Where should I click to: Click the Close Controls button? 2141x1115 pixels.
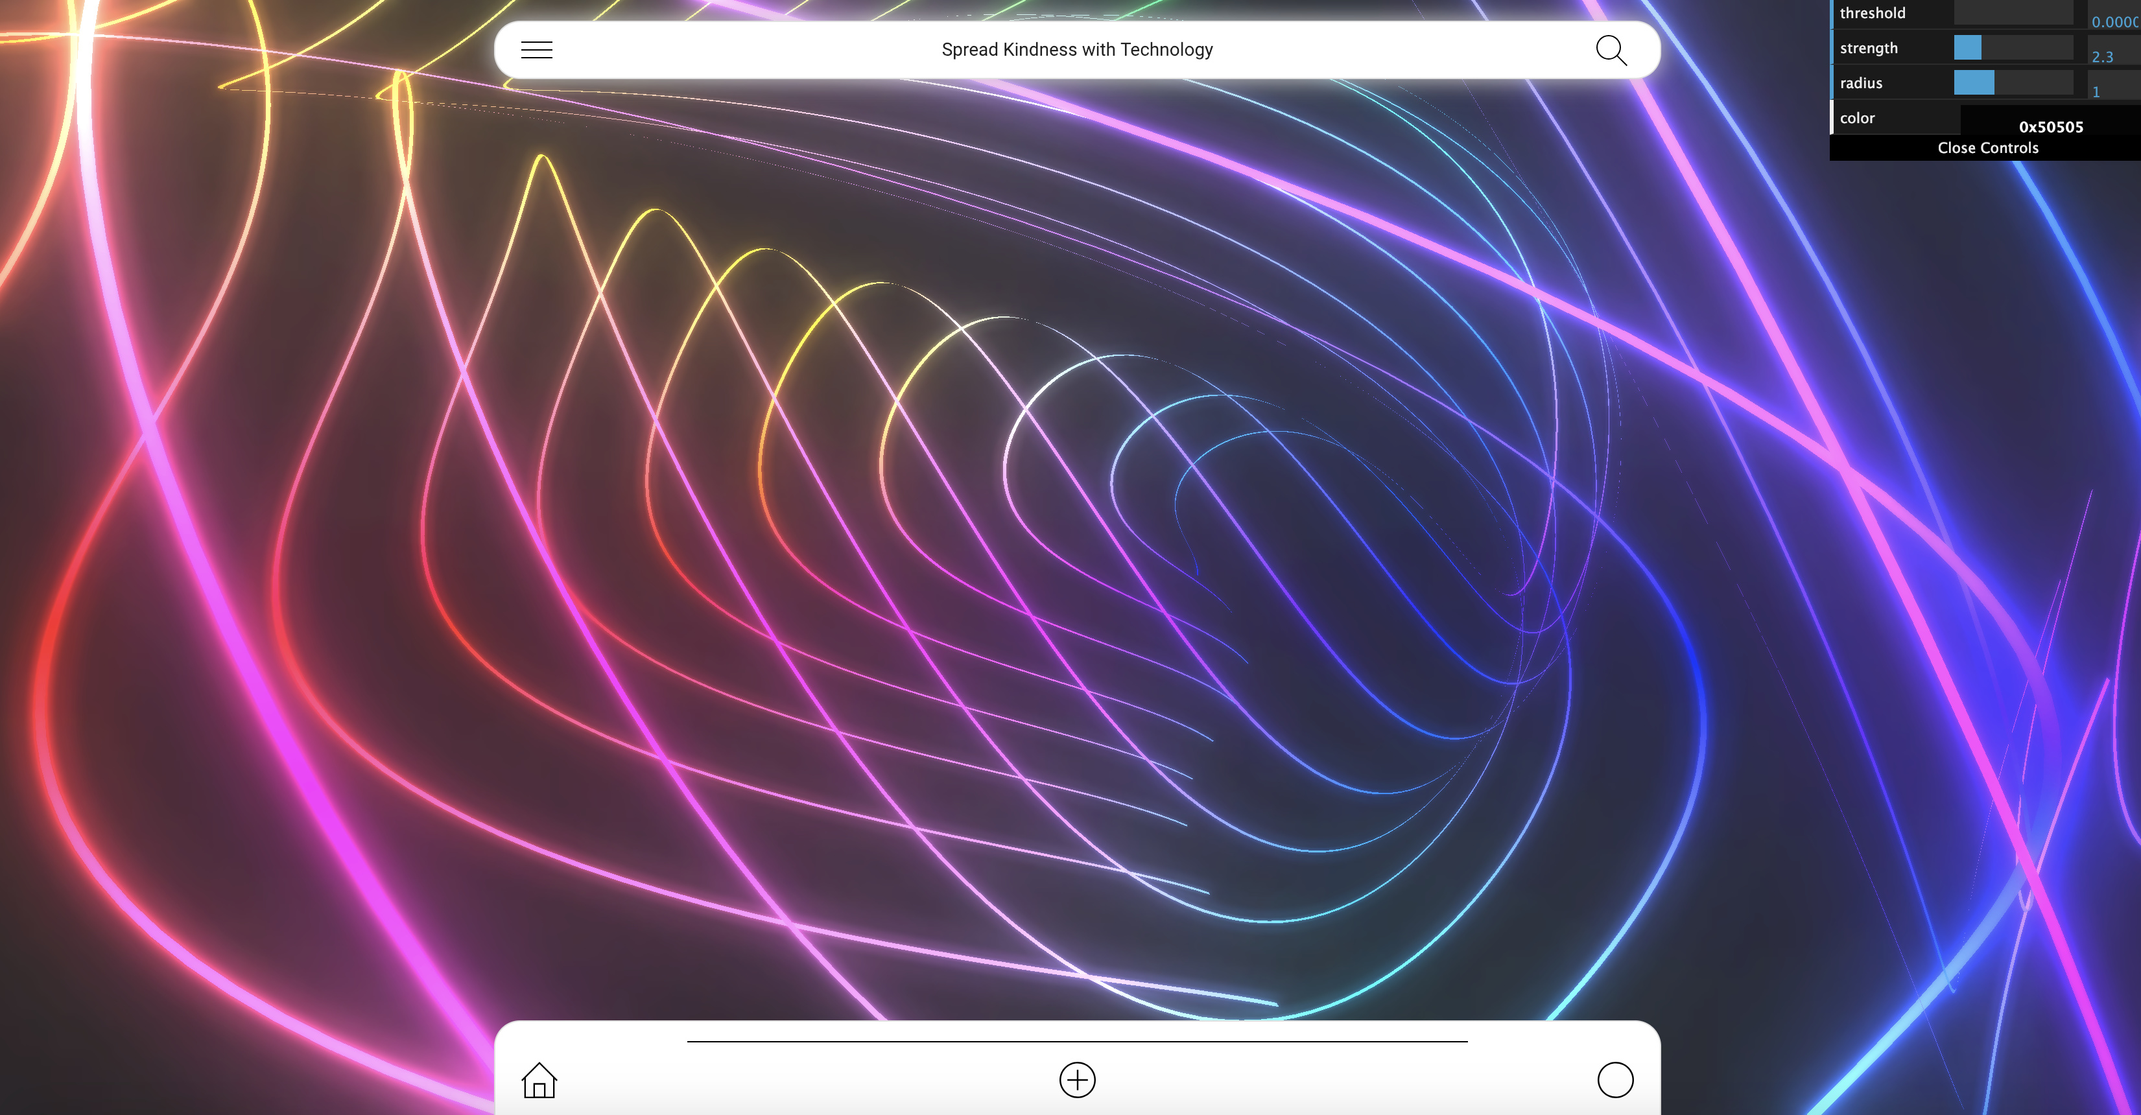(1987, 148)
